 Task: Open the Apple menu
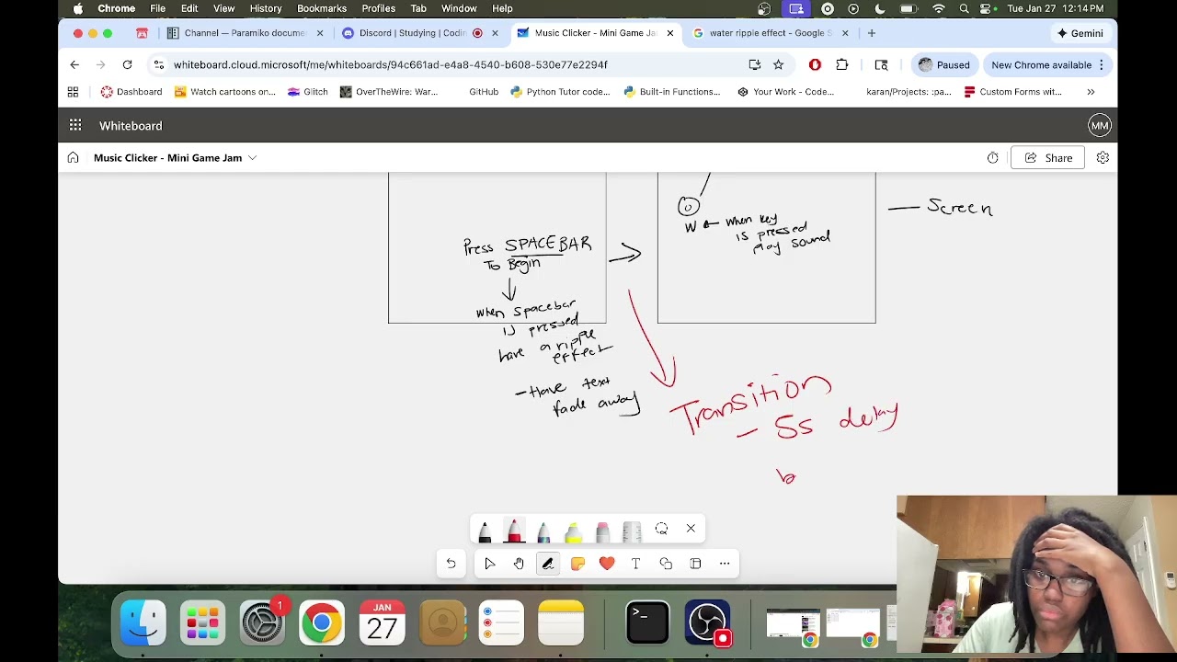78,8
